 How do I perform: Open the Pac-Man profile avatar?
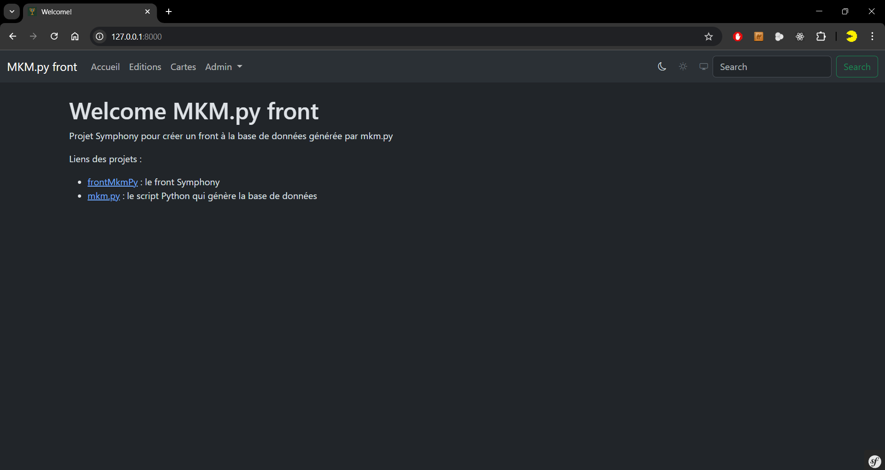(x=851, y=36)
